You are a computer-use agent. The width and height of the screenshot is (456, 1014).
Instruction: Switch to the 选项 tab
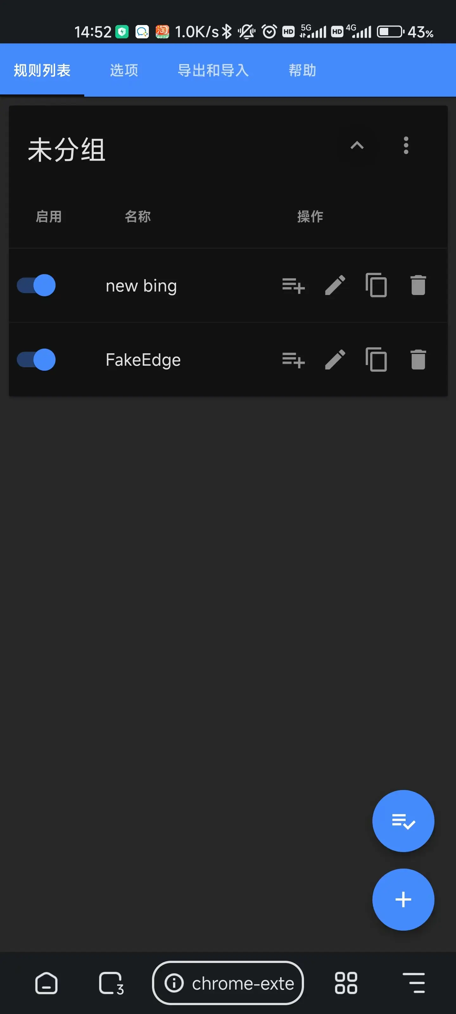click(124, 70)
